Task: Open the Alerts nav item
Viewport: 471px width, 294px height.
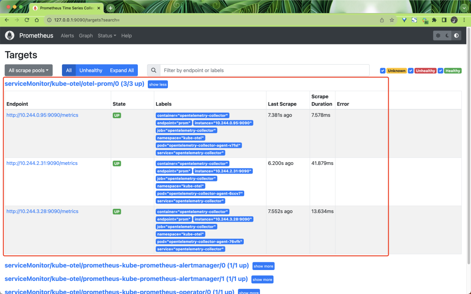Action: click(x=67, y=35)
